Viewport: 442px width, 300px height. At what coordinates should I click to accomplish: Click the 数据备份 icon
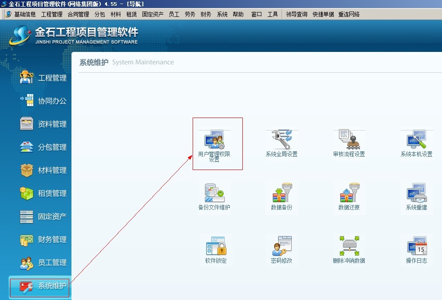pos(282,193)
